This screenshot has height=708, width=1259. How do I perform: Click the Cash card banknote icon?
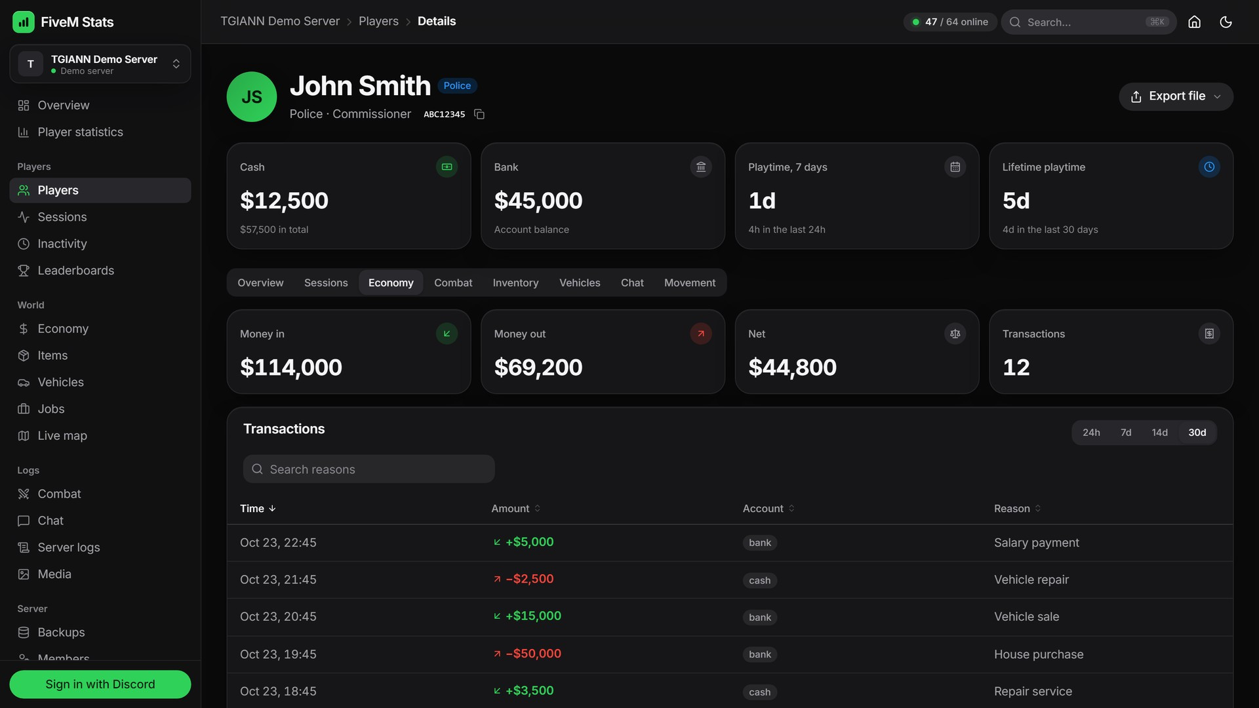(x=447, y=167)
